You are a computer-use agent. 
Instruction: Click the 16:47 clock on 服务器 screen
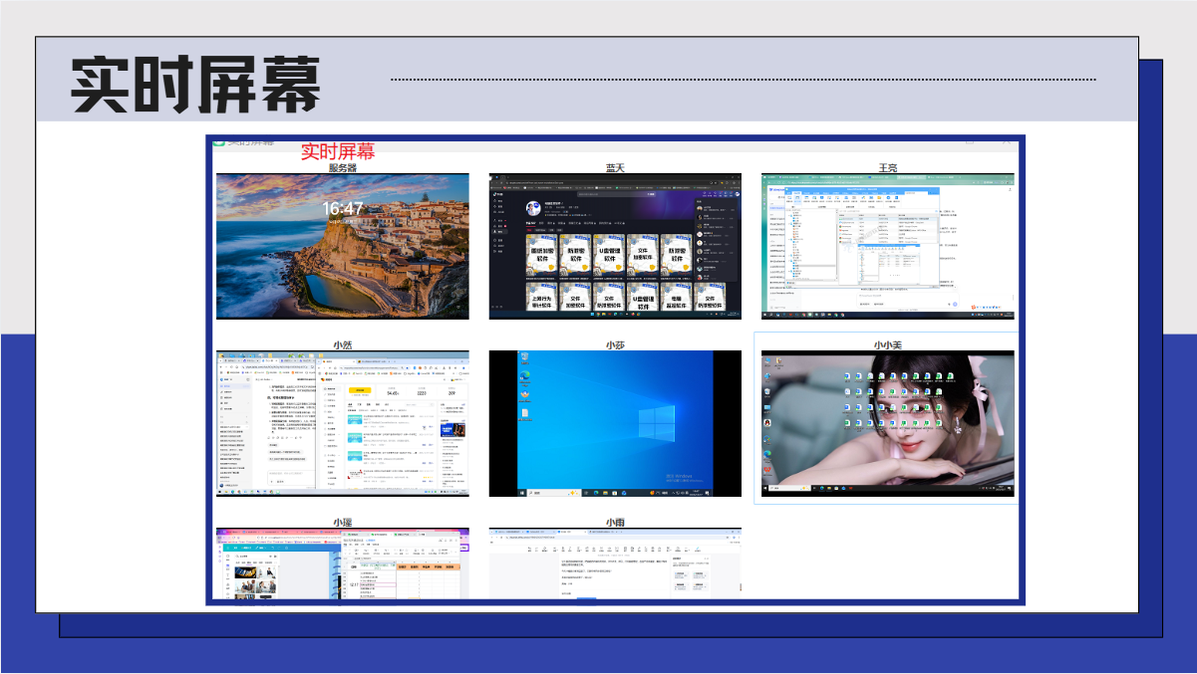click(x=342, y=209)
